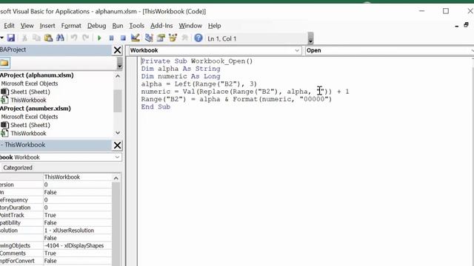The width and height of the screenshot is (474, 266).
Task: Minimize the inner code window
Action: coord(456,27)
